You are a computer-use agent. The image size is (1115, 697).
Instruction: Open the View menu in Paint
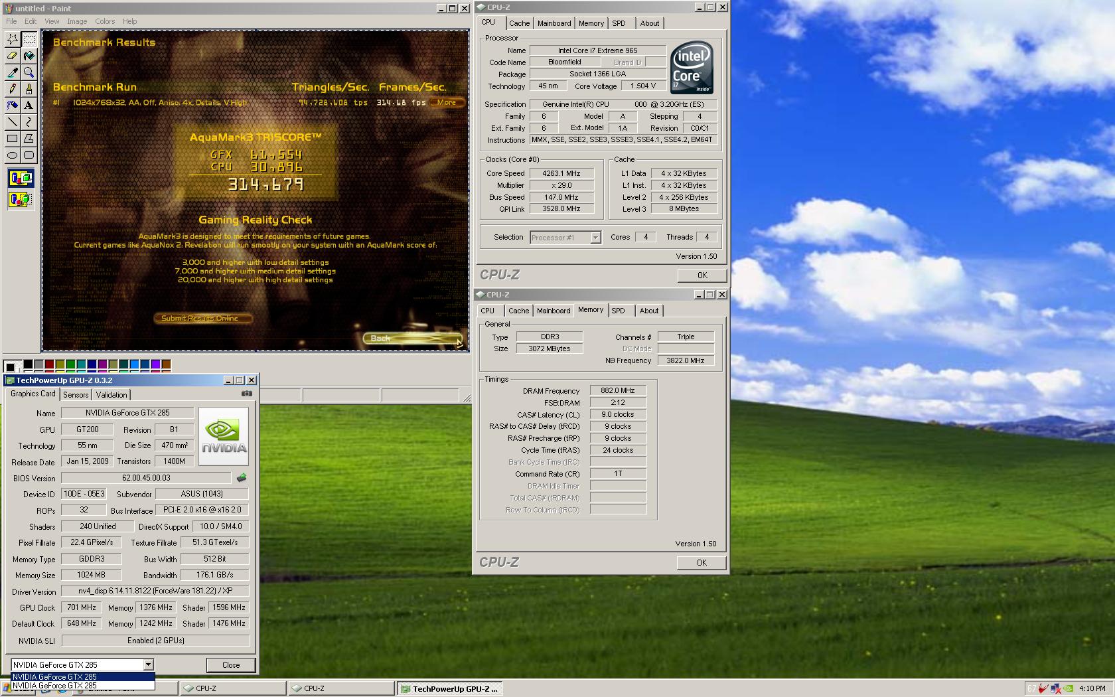52,21
